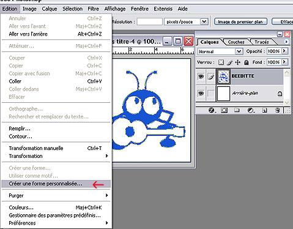Create a new layer group folder

237,110
